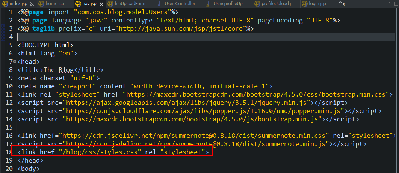The height and width of the screenshot is (173, 399).
Task: Click line number 11 in gutter
Action: point(9,95)
